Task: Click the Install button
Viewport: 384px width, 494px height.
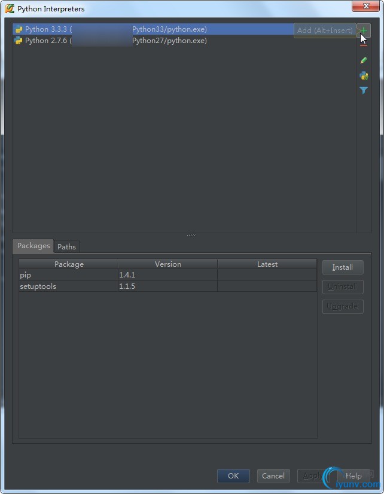Action: pos(343,267)
